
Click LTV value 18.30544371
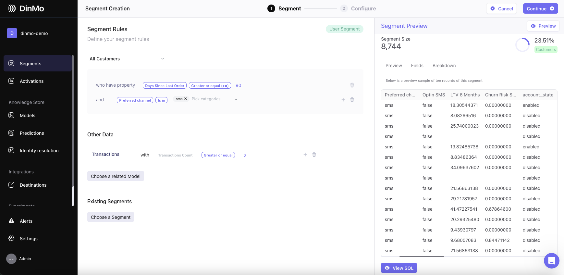(464, 105)
